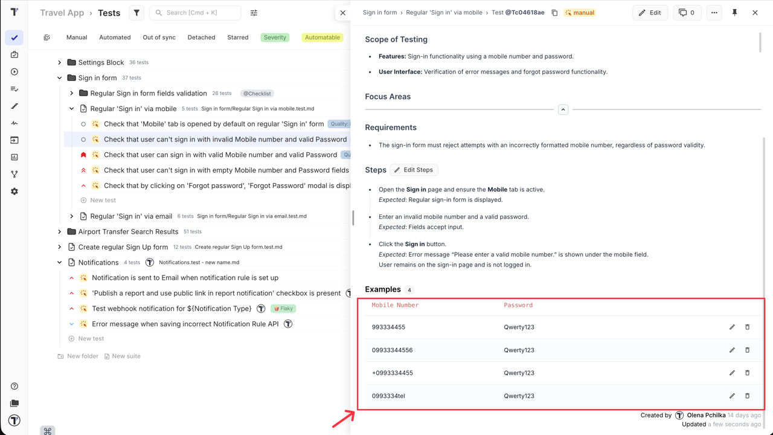Expand the Settings Block folder
Image resolution: width=773 pixels, height=435 pixels.
[x=60, y=62]
